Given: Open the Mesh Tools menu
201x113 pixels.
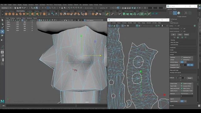Looking at the screenshot, I should point(50,5).
